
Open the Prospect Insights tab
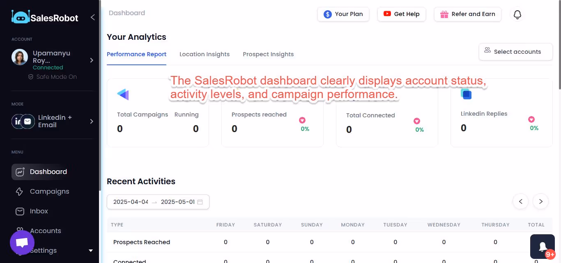268,54
